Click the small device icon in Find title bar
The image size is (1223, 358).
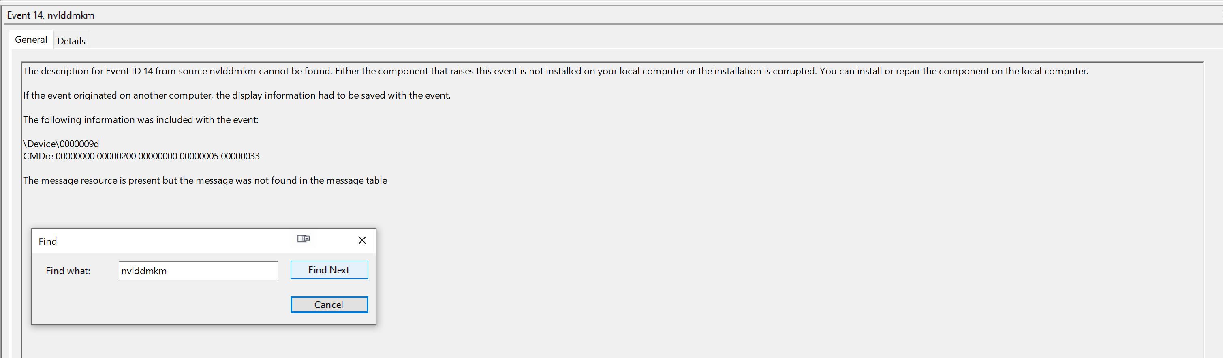tap(303, 239)
